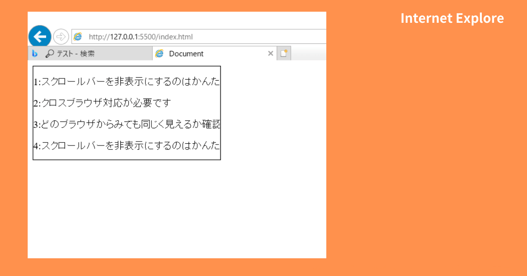Select the Document tab title
Image resolution: width=527 pixels, height=276 pixels.
pyautogui.click(x=186, y=53)
